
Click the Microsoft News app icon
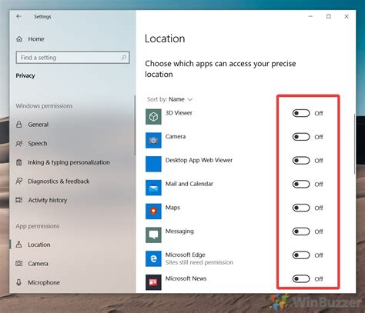tap(153, 282)
